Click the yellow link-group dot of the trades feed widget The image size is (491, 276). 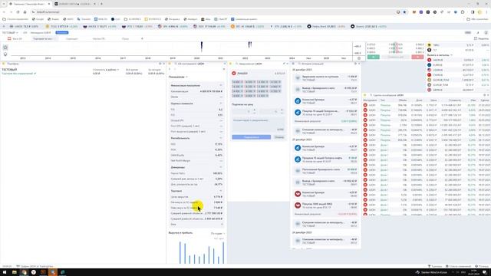click(x=365, y=95)
